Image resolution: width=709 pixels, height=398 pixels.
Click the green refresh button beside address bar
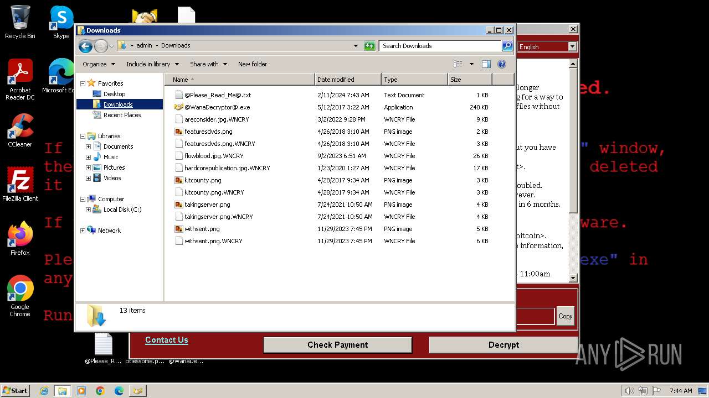(x=369, y=46)
